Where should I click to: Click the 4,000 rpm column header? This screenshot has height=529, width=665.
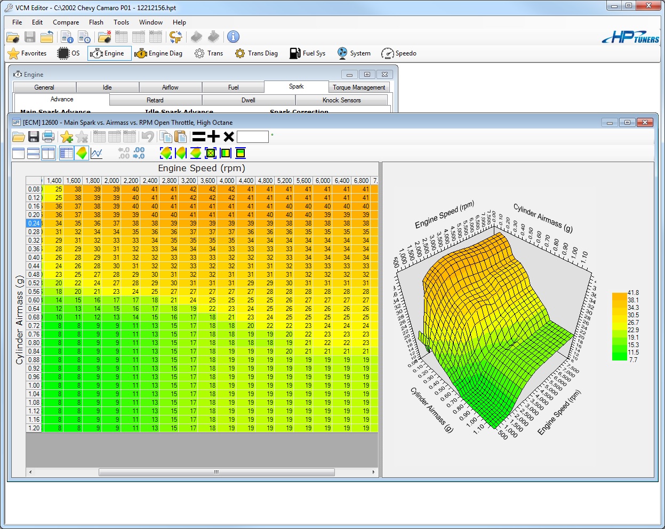point(227,181)
